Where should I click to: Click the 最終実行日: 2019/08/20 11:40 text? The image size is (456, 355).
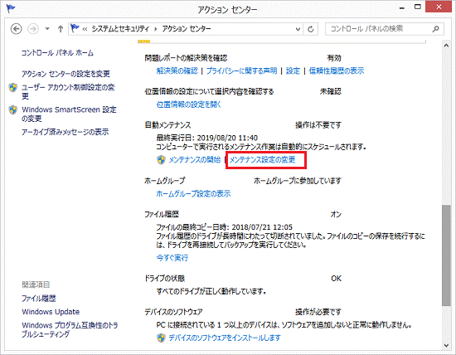207,138
